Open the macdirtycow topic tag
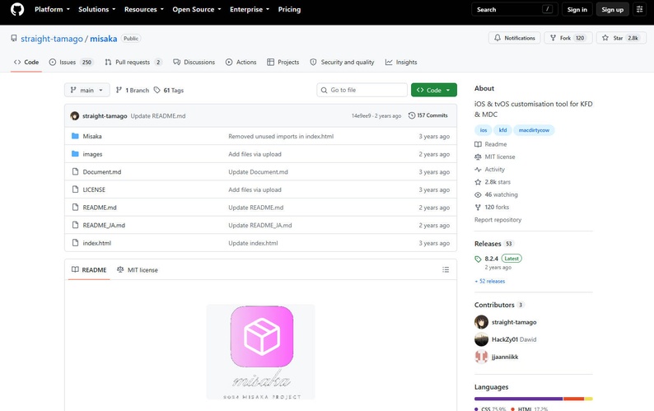Screen dimensions: 654x411 coord(534,130)
